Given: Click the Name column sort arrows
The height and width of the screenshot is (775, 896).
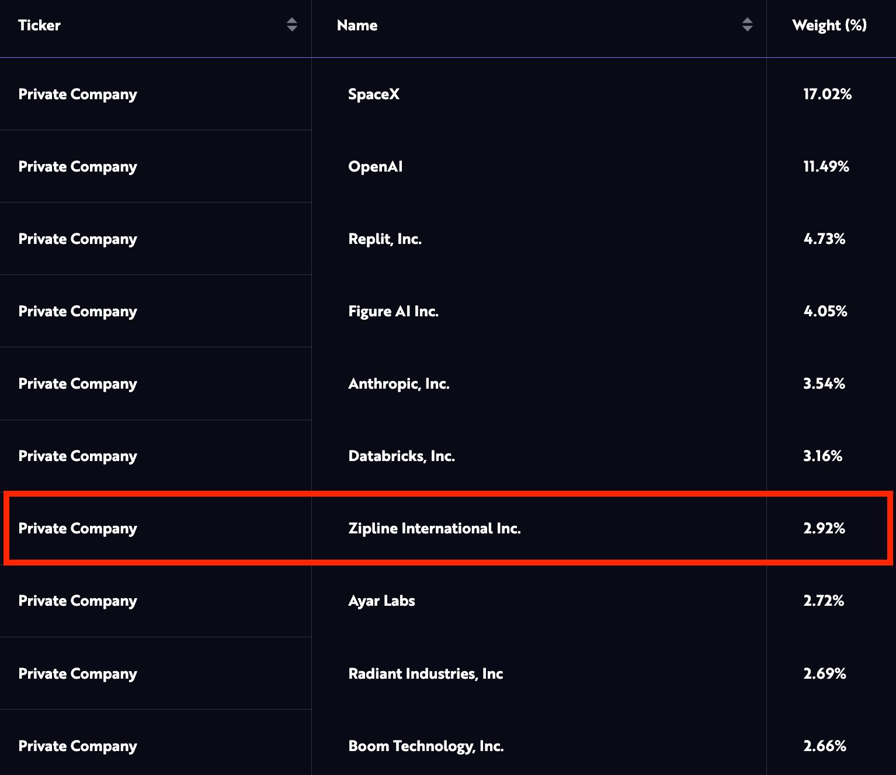Looking at the screenshot, I should point(747,25).
